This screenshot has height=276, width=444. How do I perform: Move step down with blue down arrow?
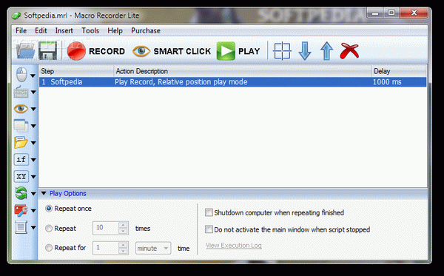305,51
